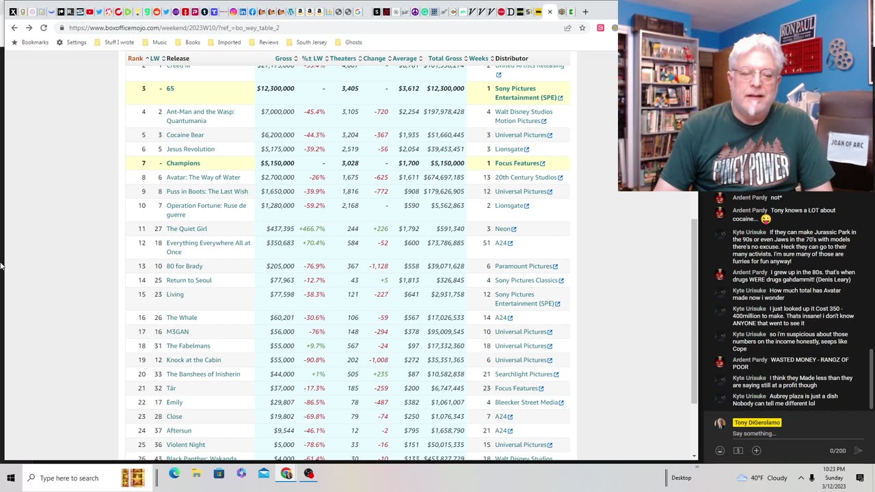875x492 pixels.
Task: Open the Bookmarks item in the bookmarks bar
Action: pos(30,42)
